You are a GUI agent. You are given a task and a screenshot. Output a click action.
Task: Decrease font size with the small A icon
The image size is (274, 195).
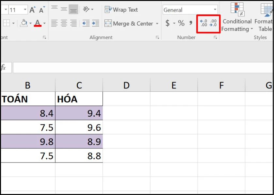point(42,10)
